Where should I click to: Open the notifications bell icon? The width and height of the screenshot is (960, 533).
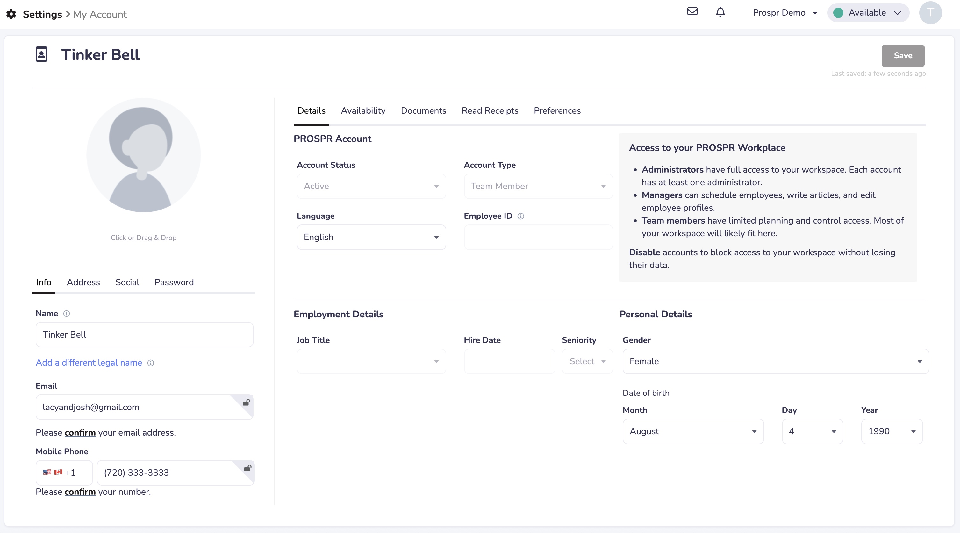click(720, 12)
